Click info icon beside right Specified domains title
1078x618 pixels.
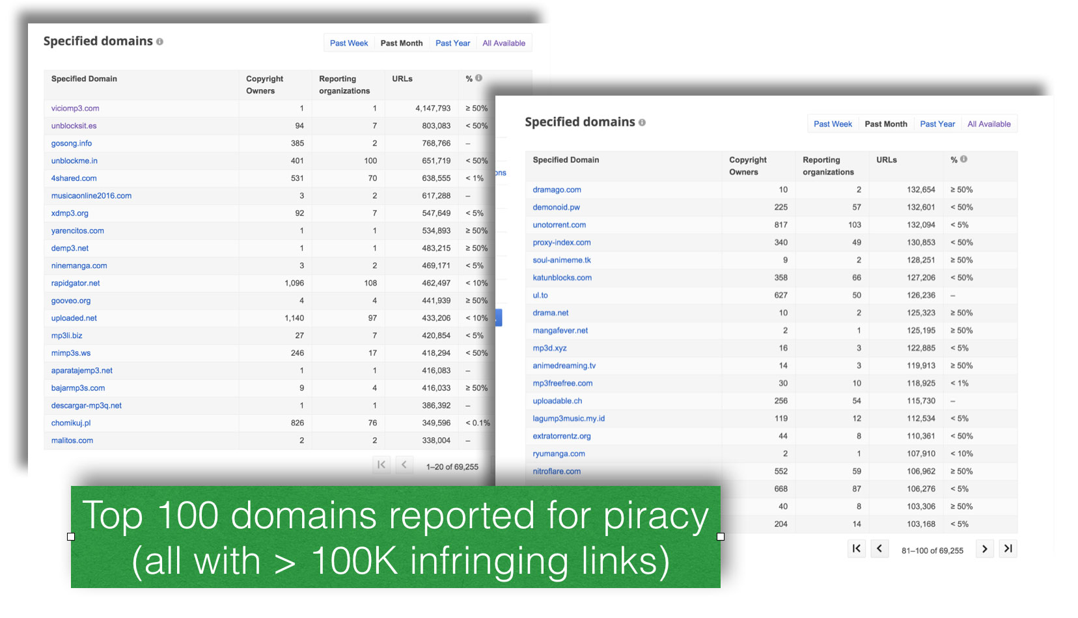pyautogui.click(x=642, y=122)
